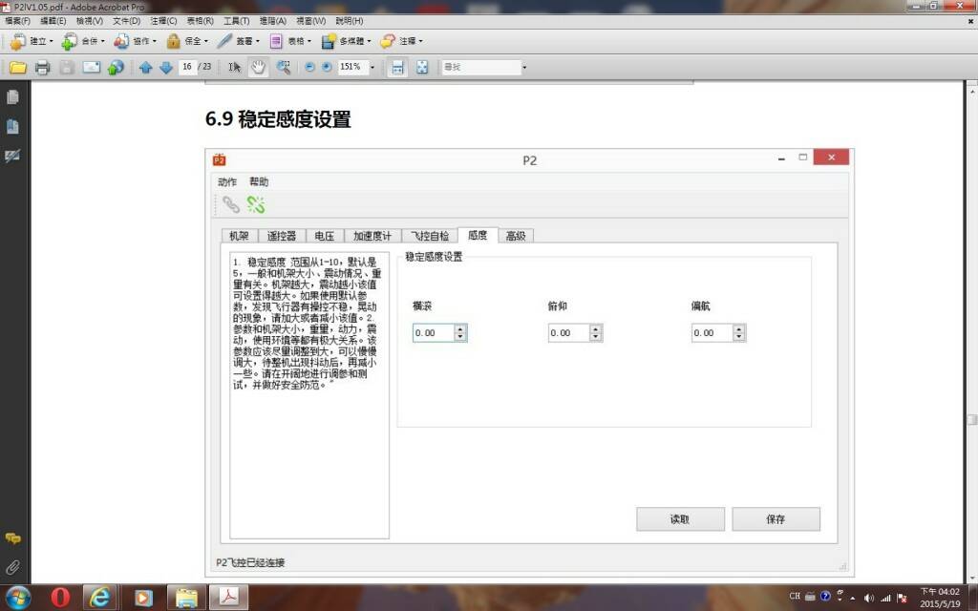This screenshot has width=978, height=611.
Task: Launch Opera from the taskbar
Action: coord(60,598)
